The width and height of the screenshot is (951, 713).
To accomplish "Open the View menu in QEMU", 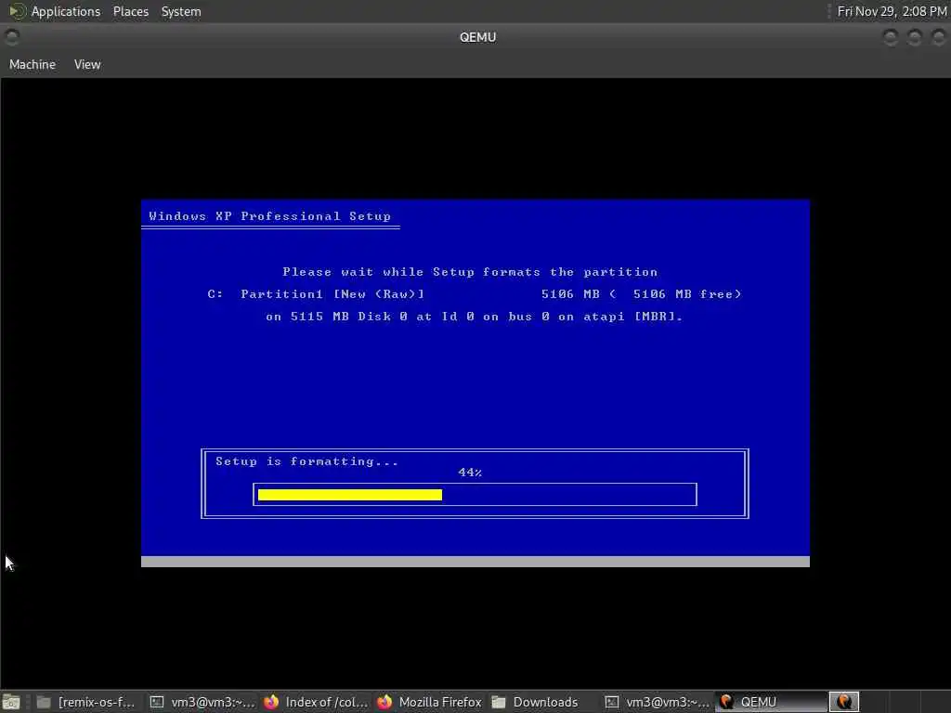I will [87, 64].
